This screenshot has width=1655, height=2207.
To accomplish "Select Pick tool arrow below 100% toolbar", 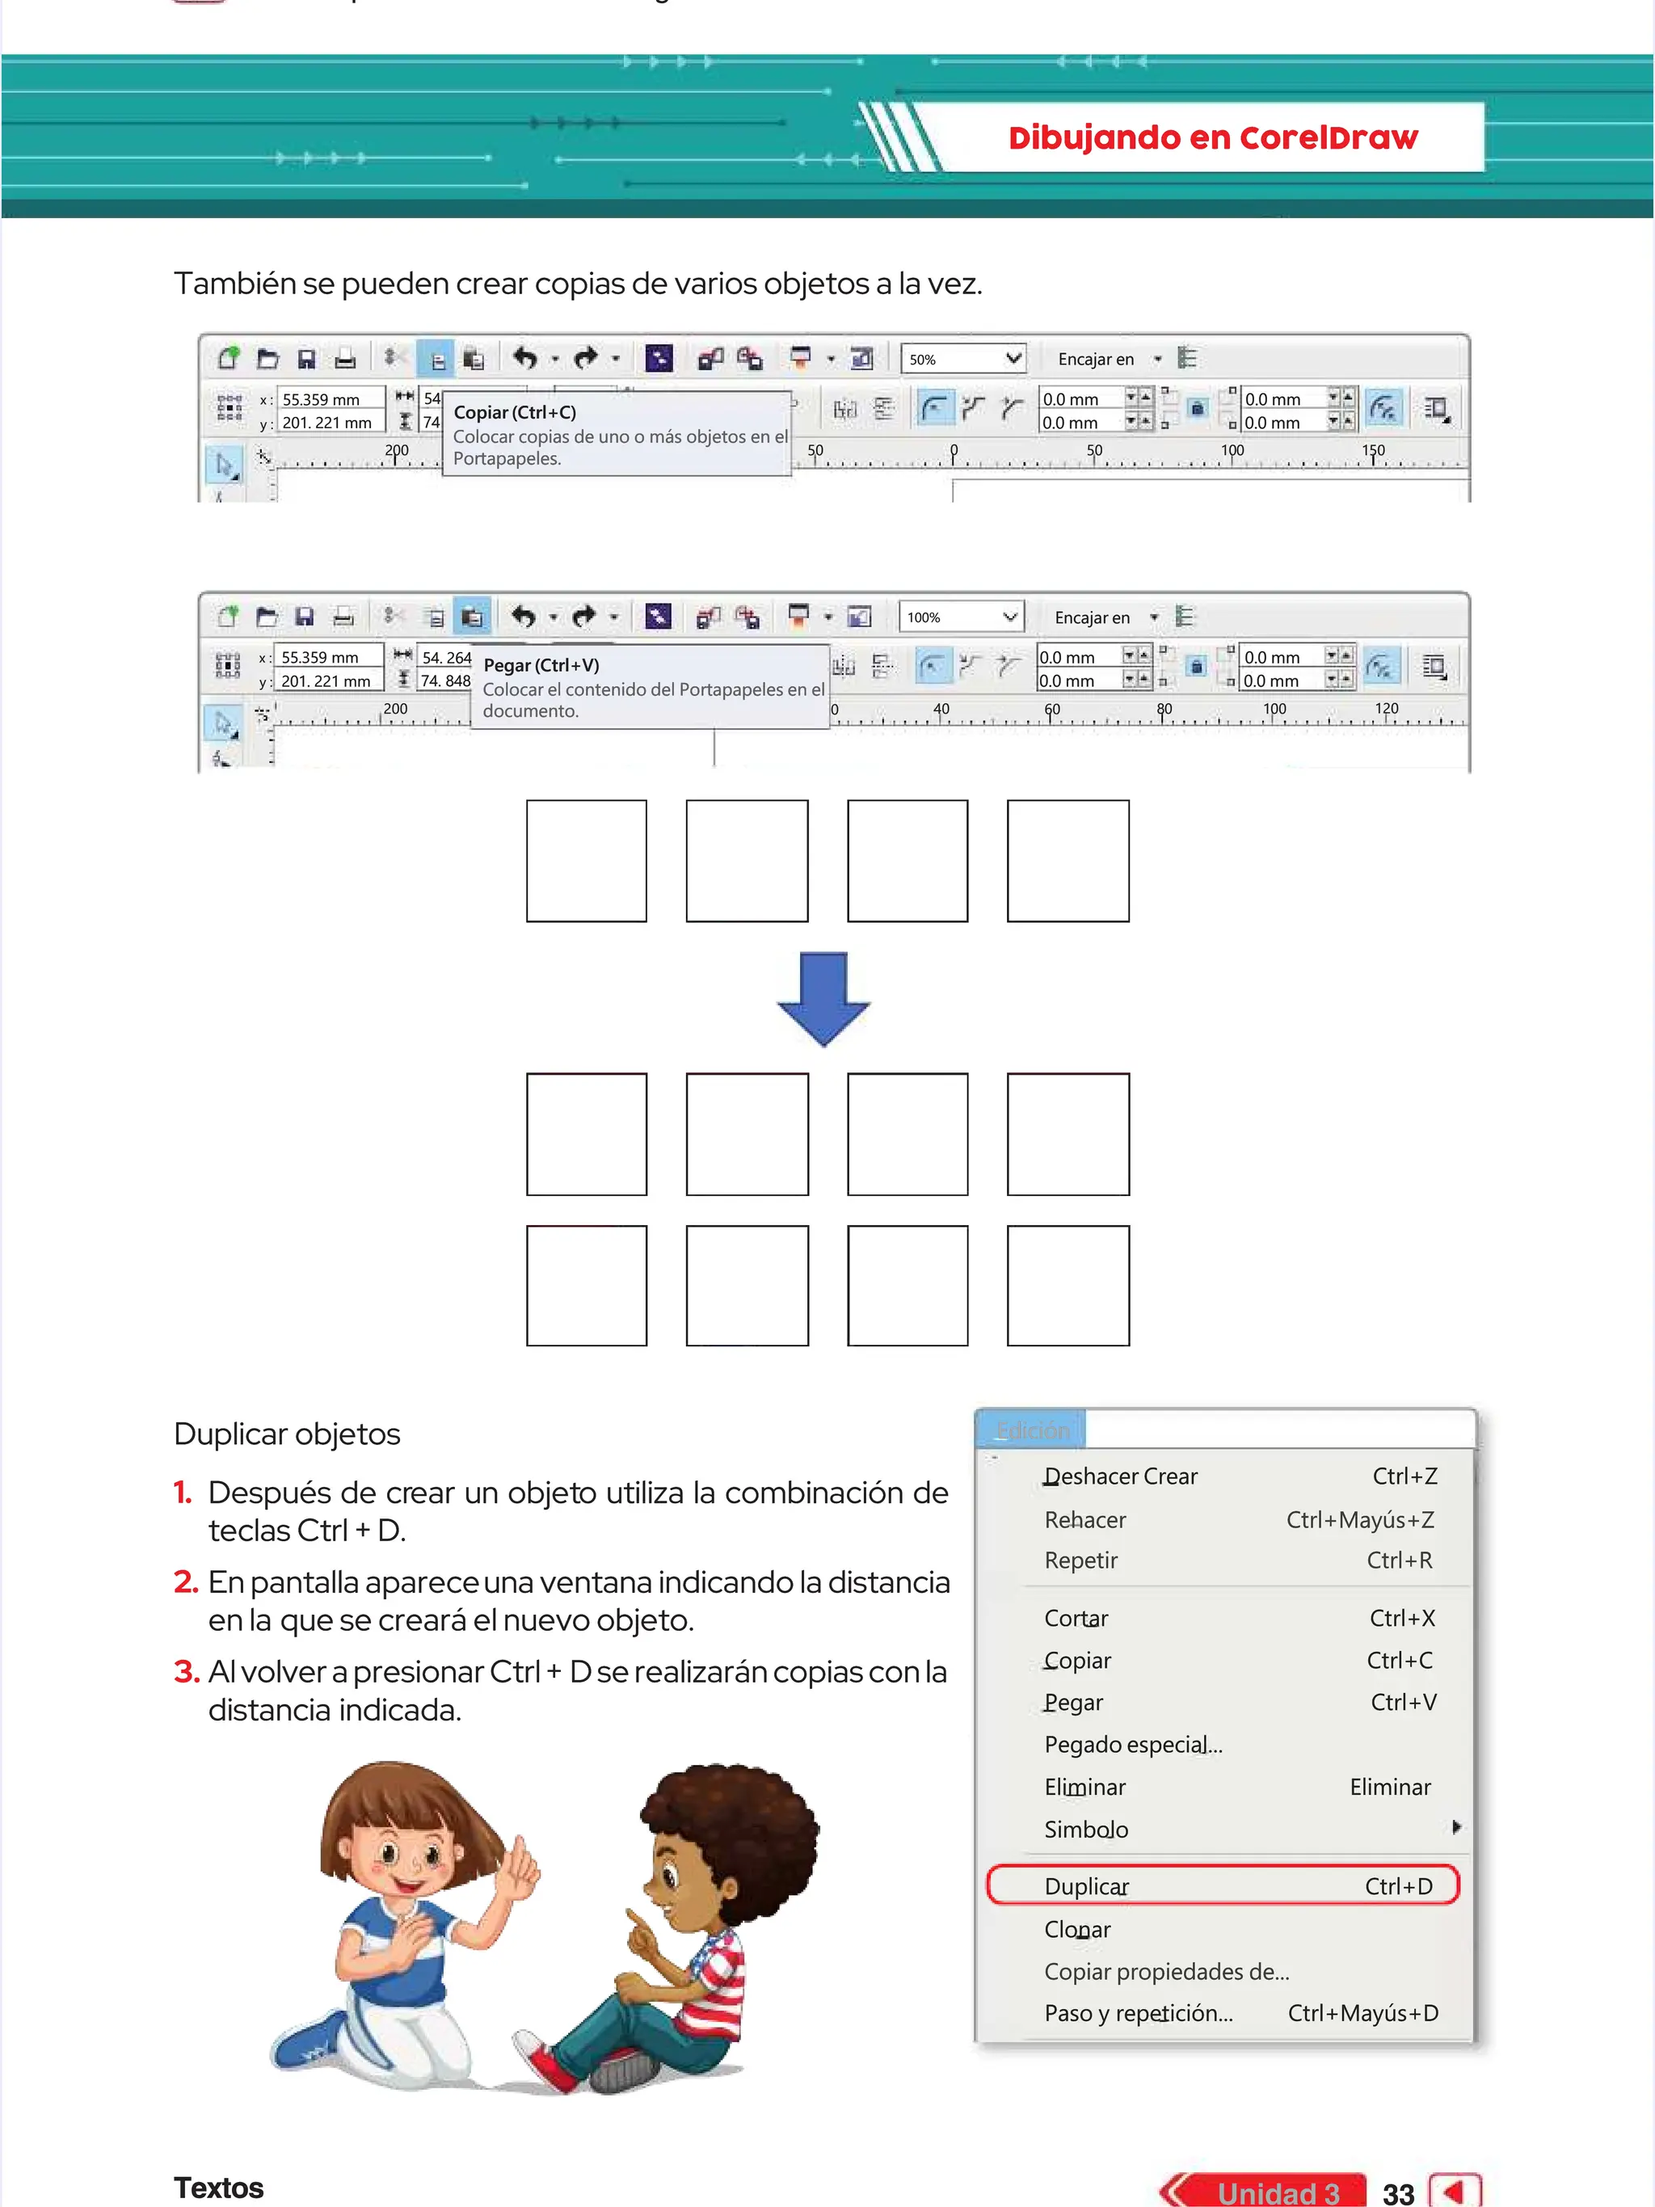I will (224, 724).
